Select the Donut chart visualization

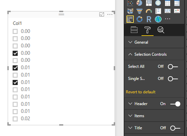coord(139,19)
